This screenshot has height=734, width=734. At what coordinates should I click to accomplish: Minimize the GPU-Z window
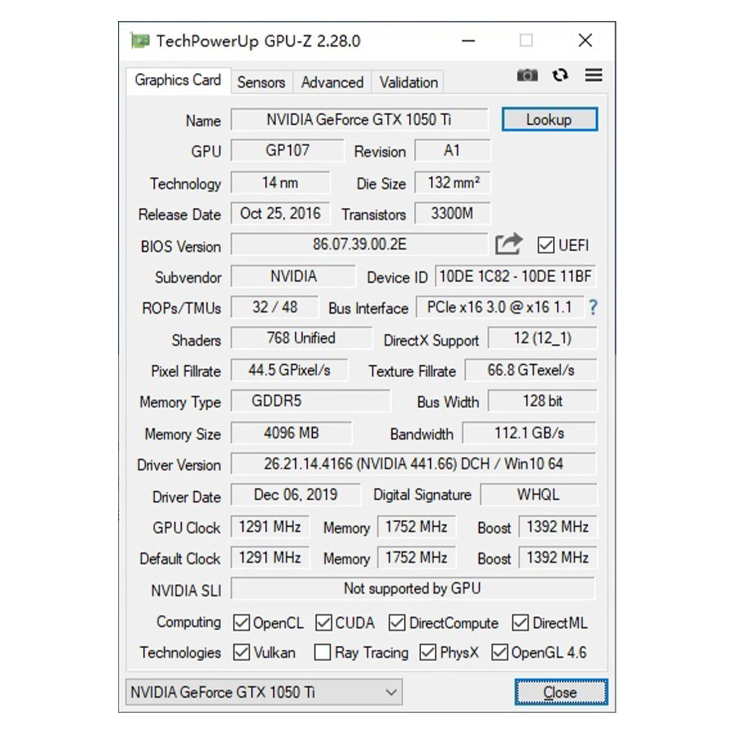tap(469, 41)
